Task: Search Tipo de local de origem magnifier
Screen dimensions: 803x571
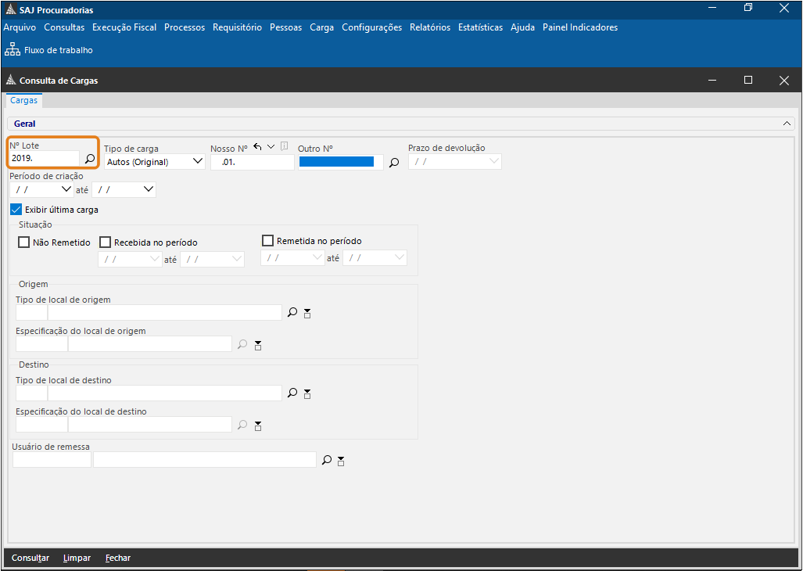Action: tap(292, 312)
